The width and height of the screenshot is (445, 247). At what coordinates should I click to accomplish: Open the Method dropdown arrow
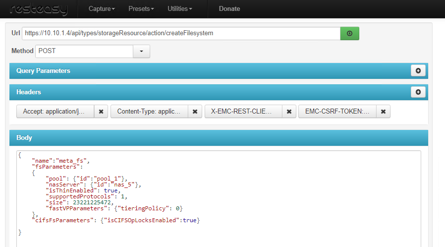141,51
